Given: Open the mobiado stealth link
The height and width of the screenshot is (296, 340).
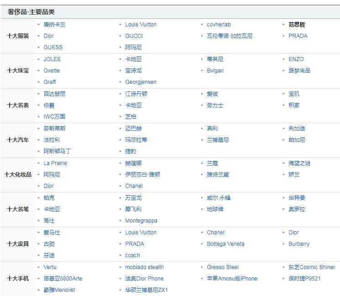Looking at the screenshot, I should (x=144, y=267).
